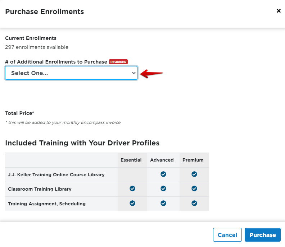Image resolution: width=285 pixels, height=247 pixels.
Task: Click the Current Enrollments heading
Action: [x=31, y=38]
